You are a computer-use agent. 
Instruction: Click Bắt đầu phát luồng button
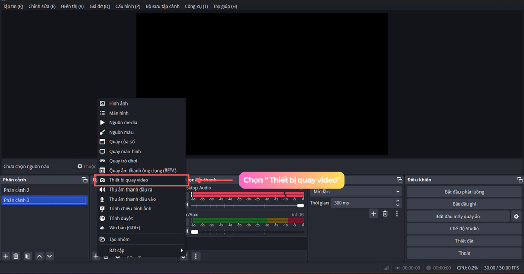(x=464, y=192)
